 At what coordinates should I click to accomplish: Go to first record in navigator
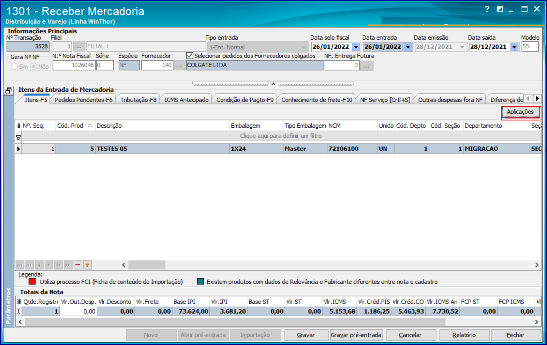tap(20, 265)
